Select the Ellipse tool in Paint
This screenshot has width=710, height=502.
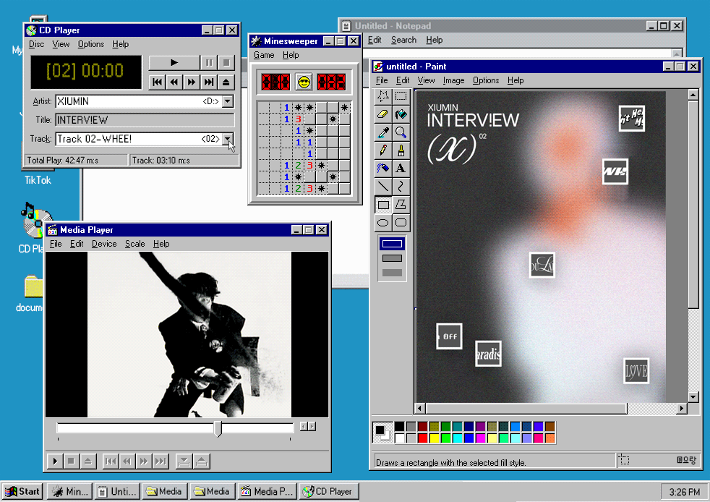point(383,223)
